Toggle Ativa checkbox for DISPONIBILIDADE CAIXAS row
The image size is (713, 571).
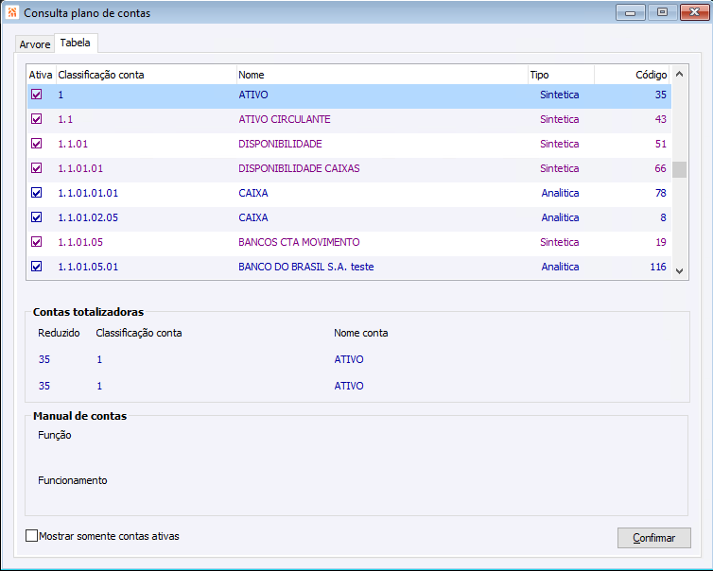(x=36, y=168)
